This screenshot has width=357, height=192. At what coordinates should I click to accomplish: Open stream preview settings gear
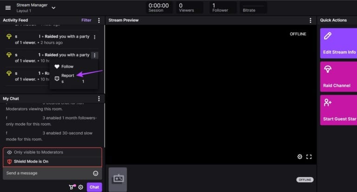pyautogui.click(x=300, y=157)
